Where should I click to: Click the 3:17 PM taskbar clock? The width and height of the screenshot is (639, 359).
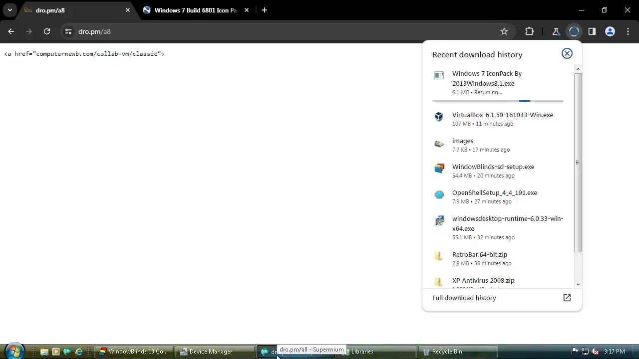pos(614,352)
